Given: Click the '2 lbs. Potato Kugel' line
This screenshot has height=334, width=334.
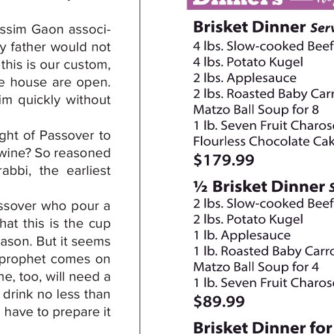Looking at the screenshot, I should click(x=248, y=220).
